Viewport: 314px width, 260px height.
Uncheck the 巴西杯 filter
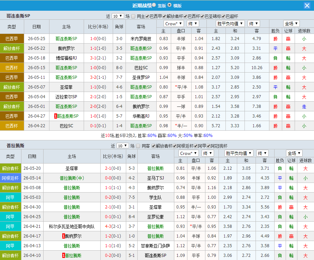click(x=185, y=16)
